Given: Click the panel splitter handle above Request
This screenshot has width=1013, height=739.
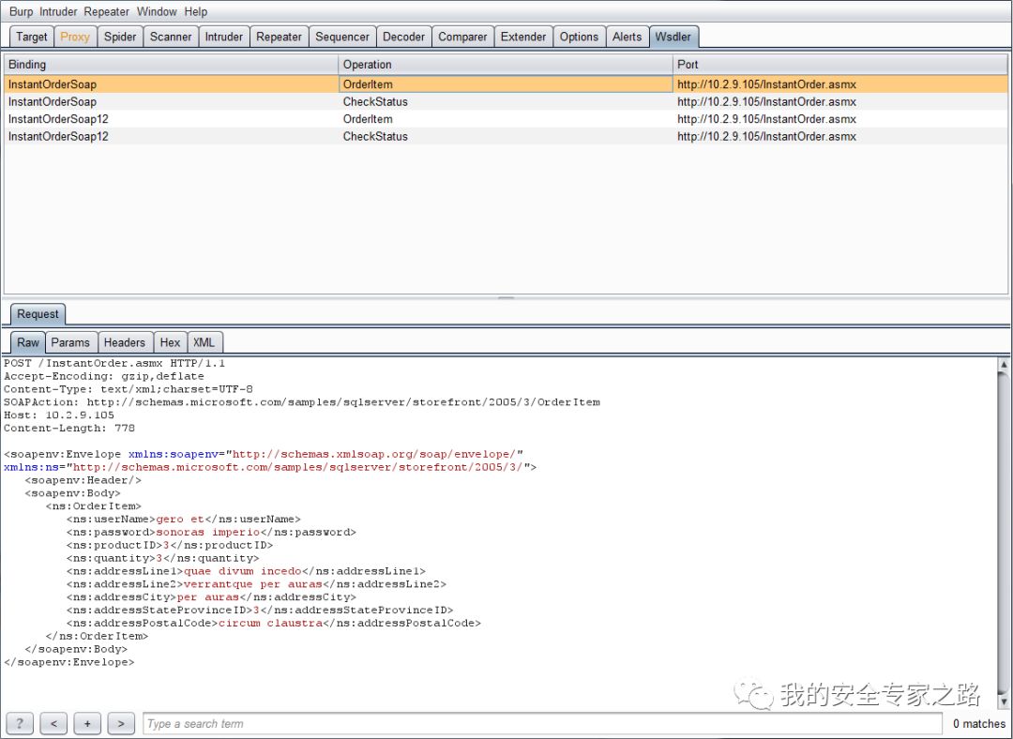Looking at the screenshot, I should [x=506, y=298].
